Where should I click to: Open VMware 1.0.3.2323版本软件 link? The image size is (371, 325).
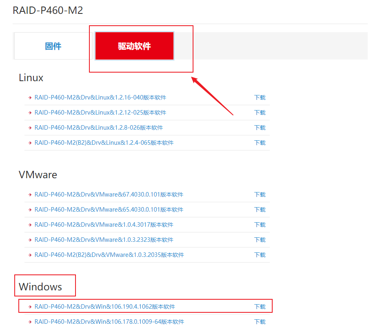(104, 240)
